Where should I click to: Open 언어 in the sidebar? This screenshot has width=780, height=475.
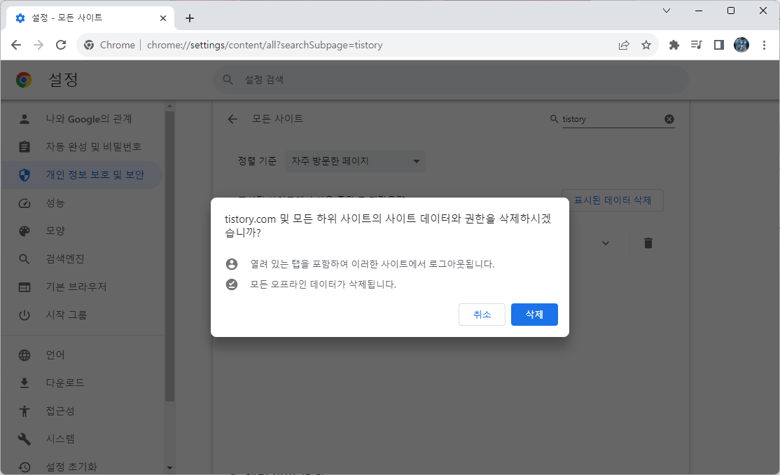[x=82, y=355]
